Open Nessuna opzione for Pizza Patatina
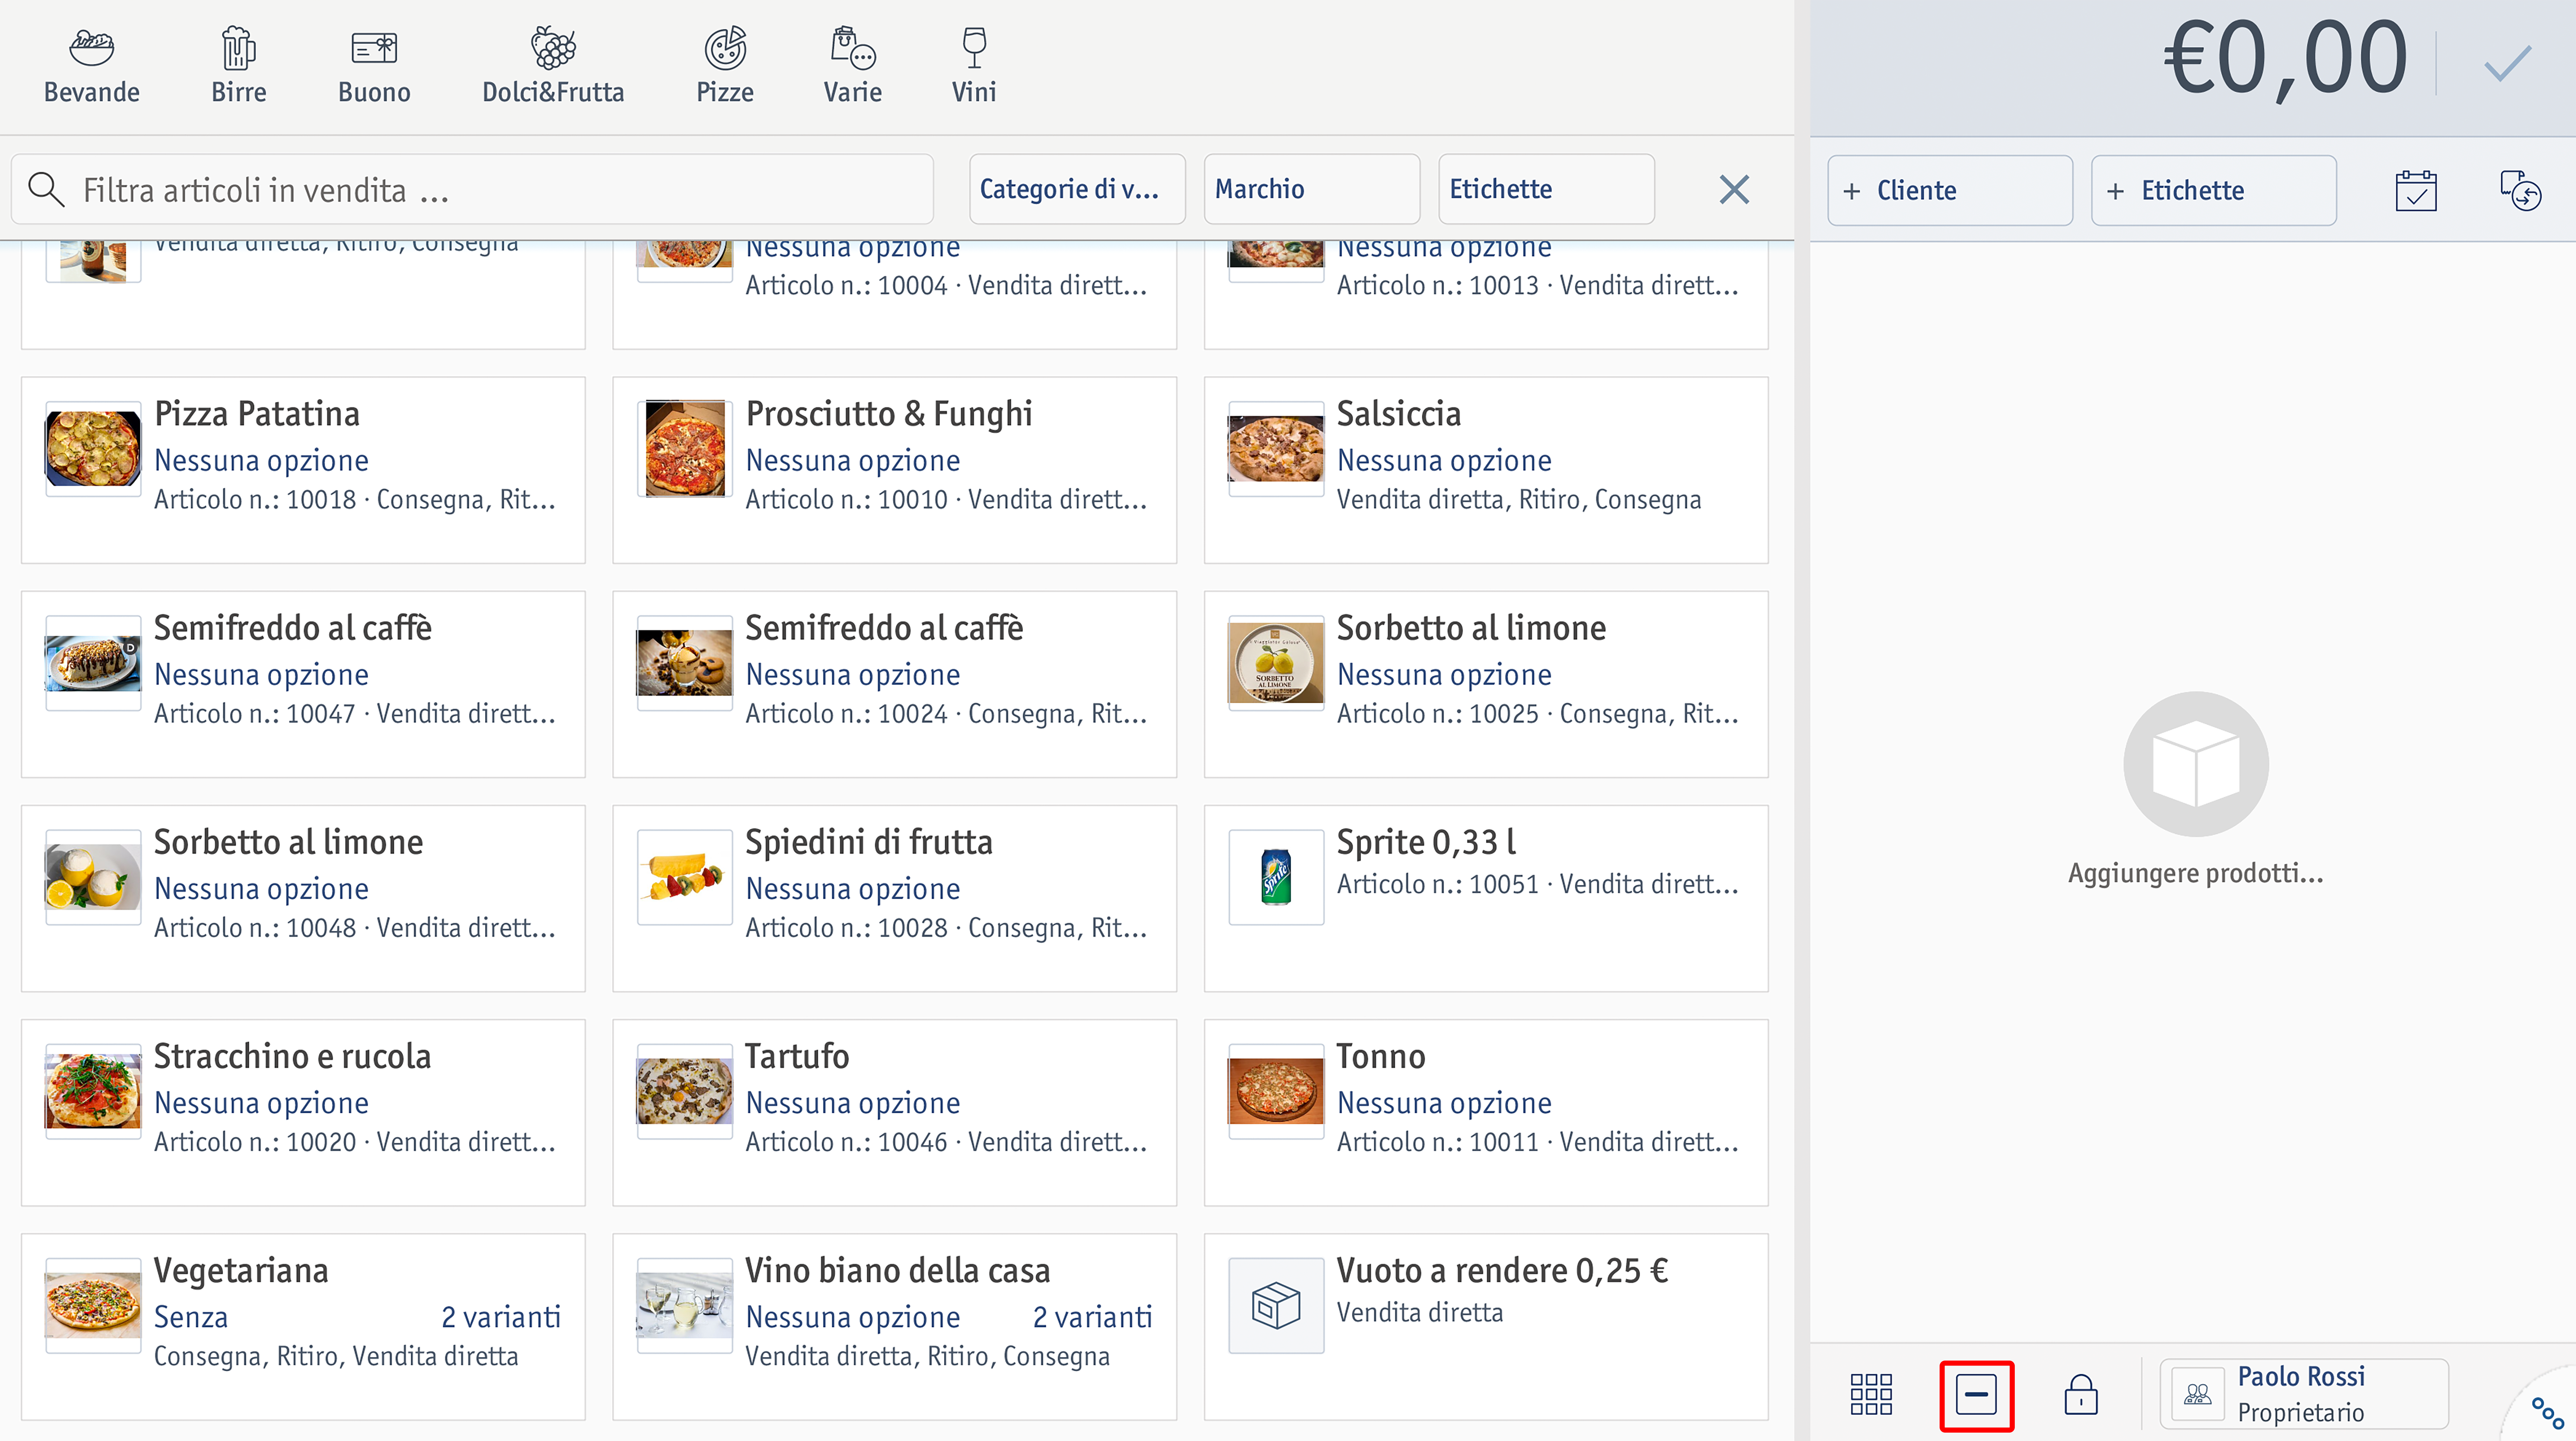 pyautogui.click(x=261, y=460)
